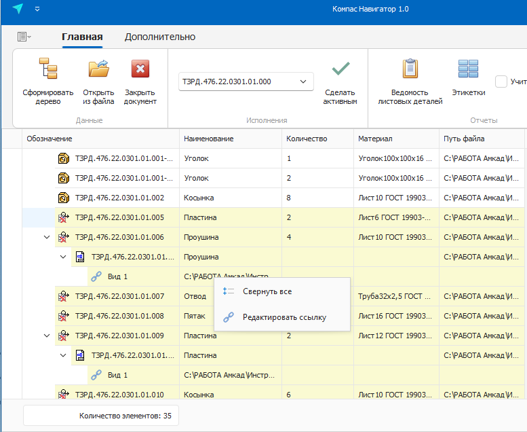
Task: Select the ТЭРД.476.22.0301.01.005 Пластина row
Action: click(x=119, y=218)
